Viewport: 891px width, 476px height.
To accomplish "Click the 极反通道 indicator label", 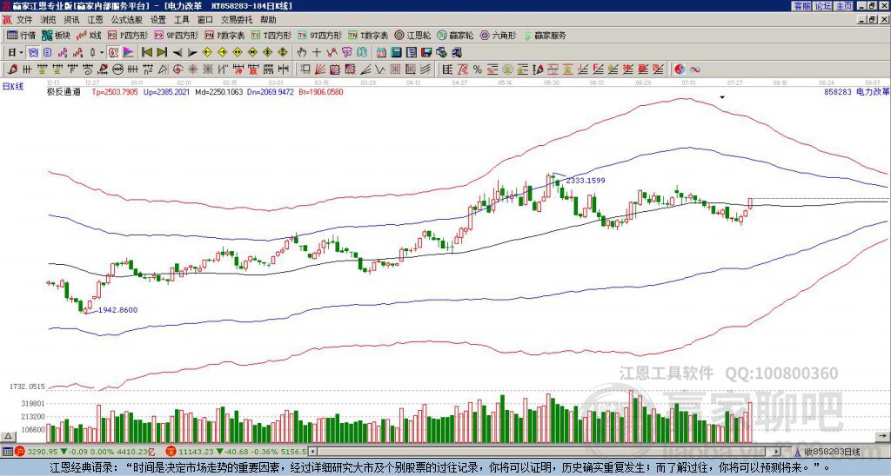I will [x=64, y=91].
